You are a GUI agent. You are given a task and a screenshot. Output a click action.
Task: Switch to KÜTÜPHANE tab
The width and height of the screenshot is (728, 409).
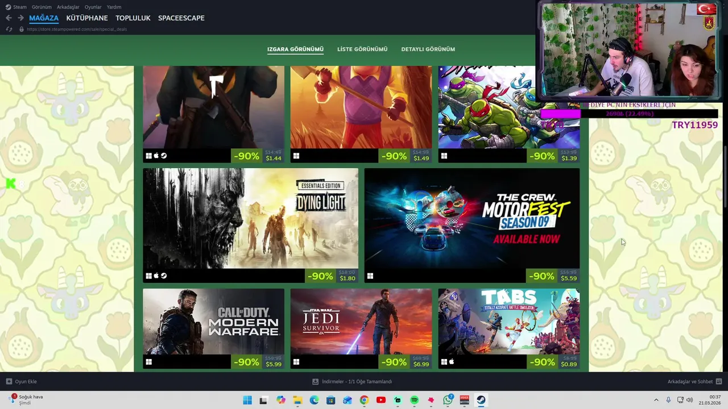[87, 18]
